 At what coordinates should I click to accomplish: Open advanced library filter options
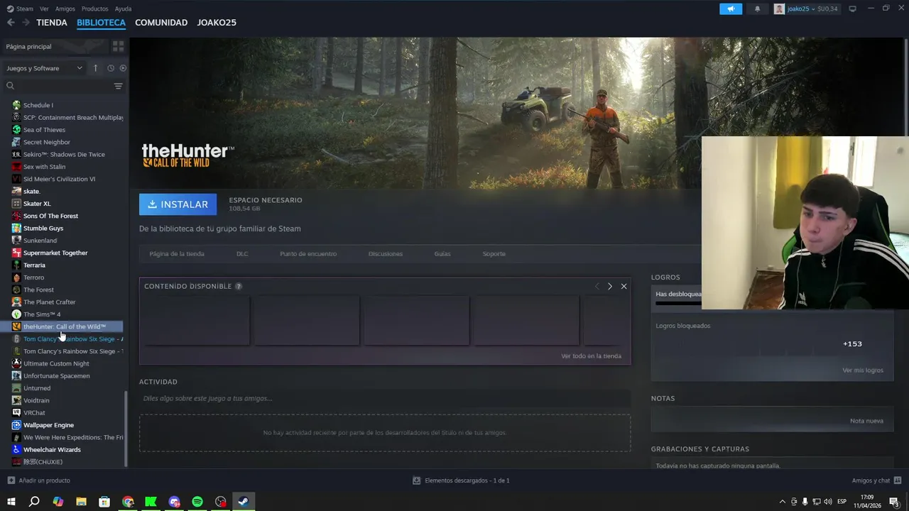119,86
